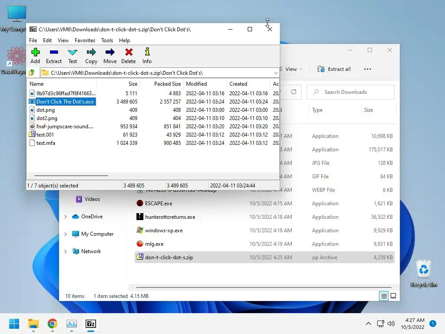
Task: Open See more options in File Explorer
Action: click(368, 69)
